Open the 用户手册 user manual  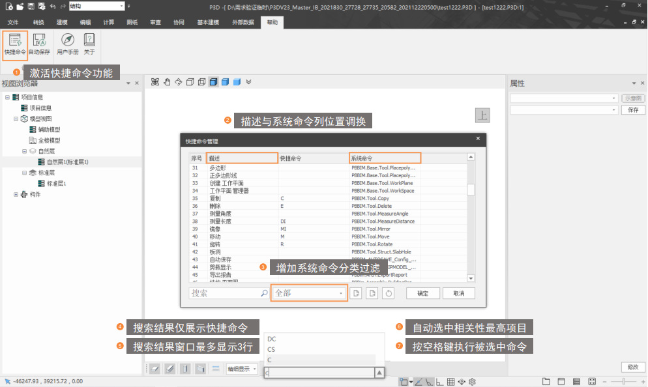pos(67,43)
